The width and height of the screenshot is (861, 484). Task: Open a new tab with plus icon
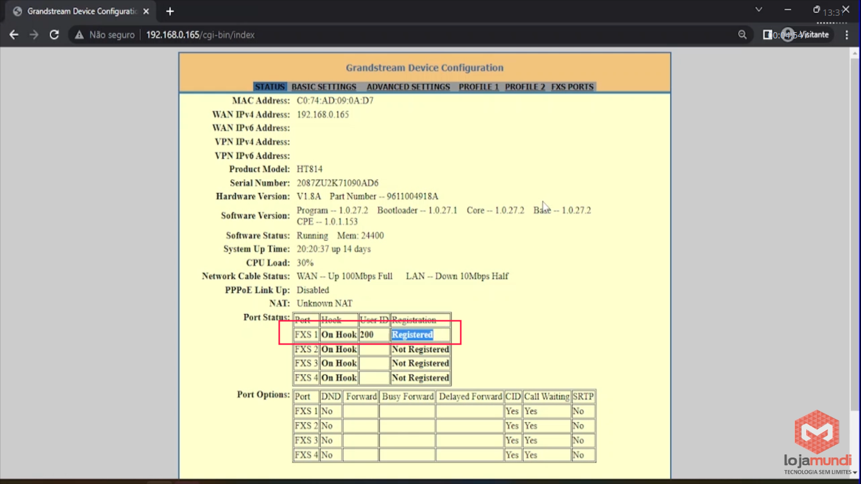(x=170, y=11)
